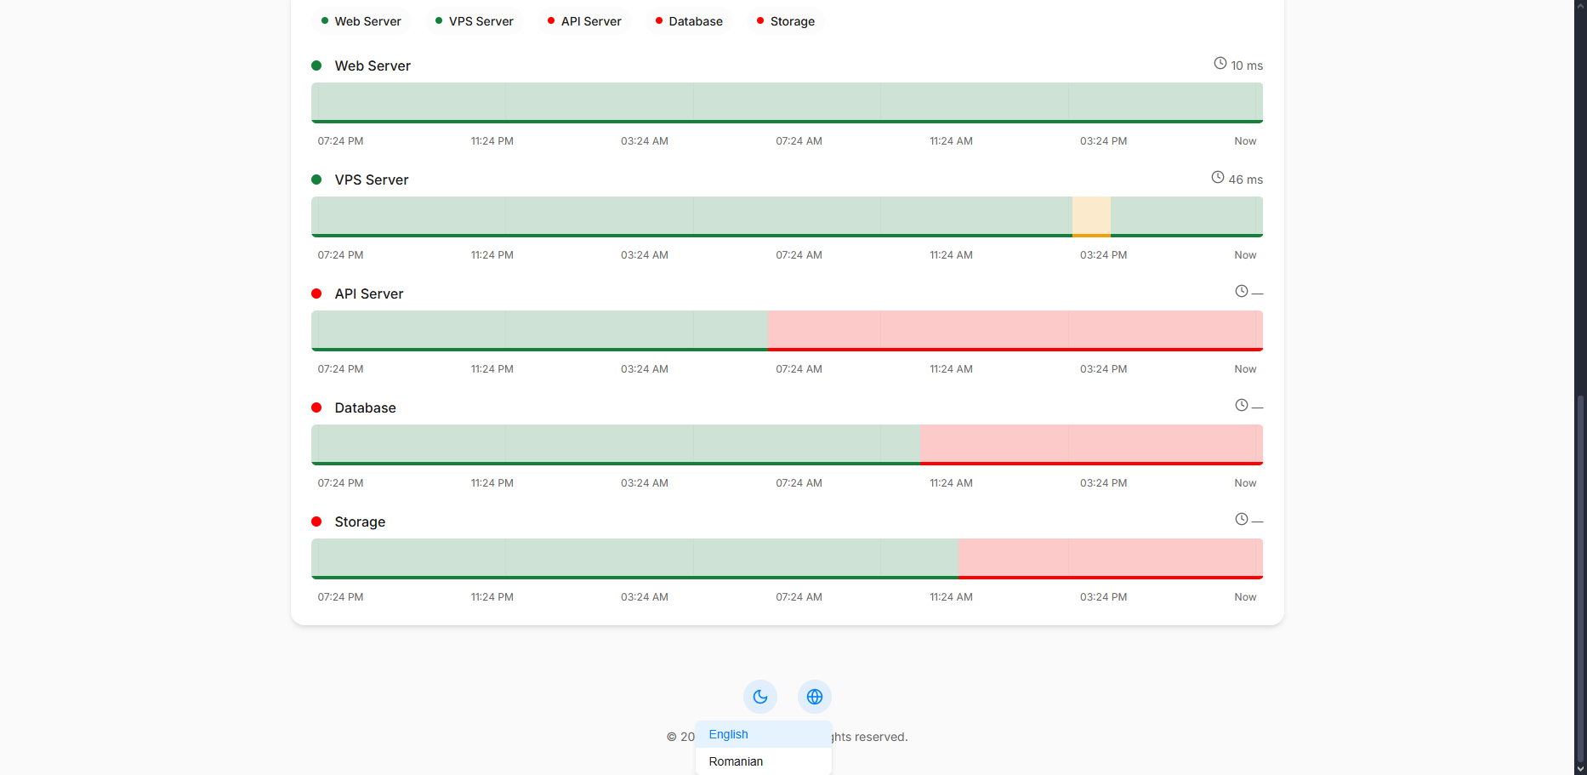Click the page's vertical scrollbar thumb
This screenshot has width=1587, height=775.
tap(1580, 578)
